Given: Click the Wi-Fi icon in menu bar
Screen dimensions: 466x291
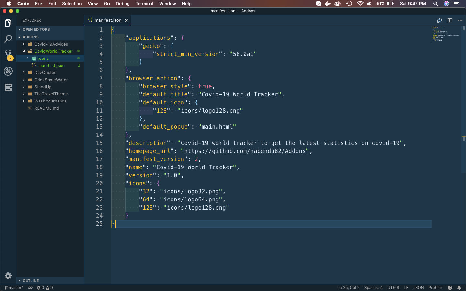Looking at the screenshot, I should 360,4.
